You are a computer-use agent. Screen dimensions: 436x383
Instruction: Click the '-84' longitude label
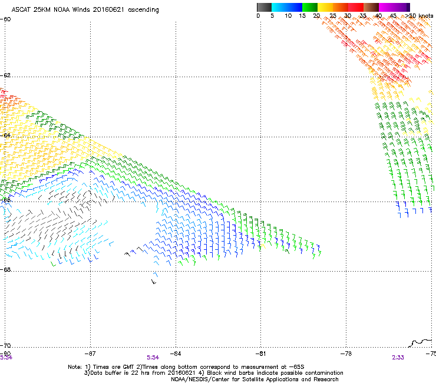[x=176, y=354]
